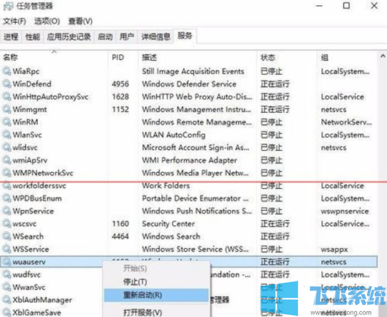This screenshot has height=317, width=387.
Task: Click the 'Windows Media Player Netw...' description
Action: [195, 173]
